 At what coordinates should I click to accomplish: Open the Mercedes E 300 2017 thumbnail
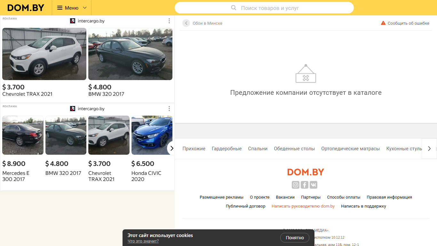pyautogui.click(x=23, y=135)
